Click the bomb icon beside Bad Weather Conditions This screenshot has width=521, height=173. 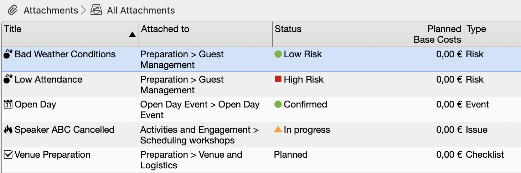[8, 54]
